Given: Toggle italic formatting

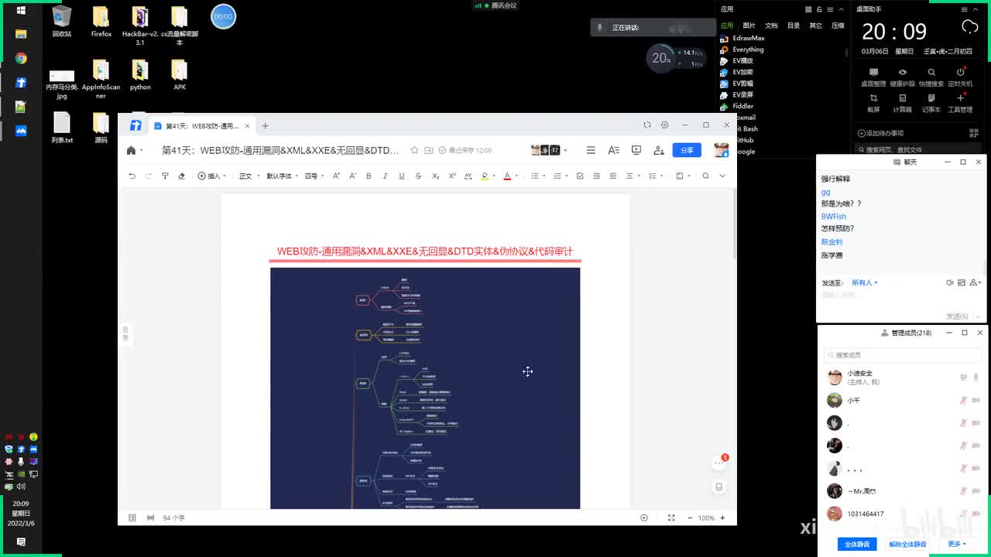Looking at the screenshot, I should tap(385, 176).
